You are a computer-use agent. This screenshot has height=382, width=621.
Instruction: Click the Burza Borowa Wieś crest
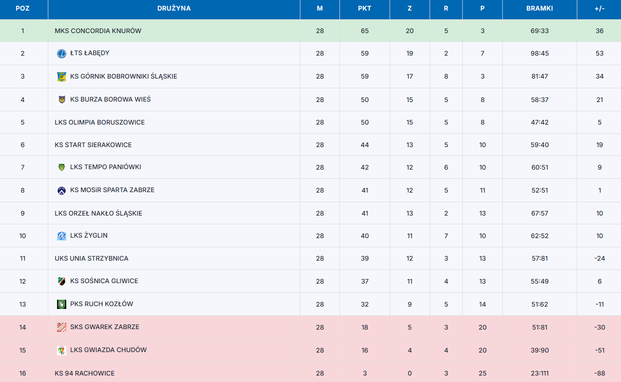62,100
